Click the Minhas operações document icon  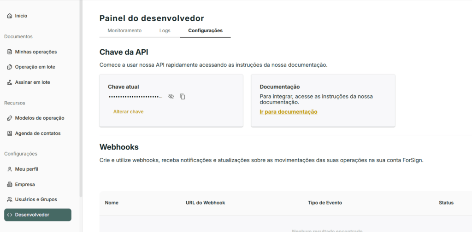click(10, 52)
